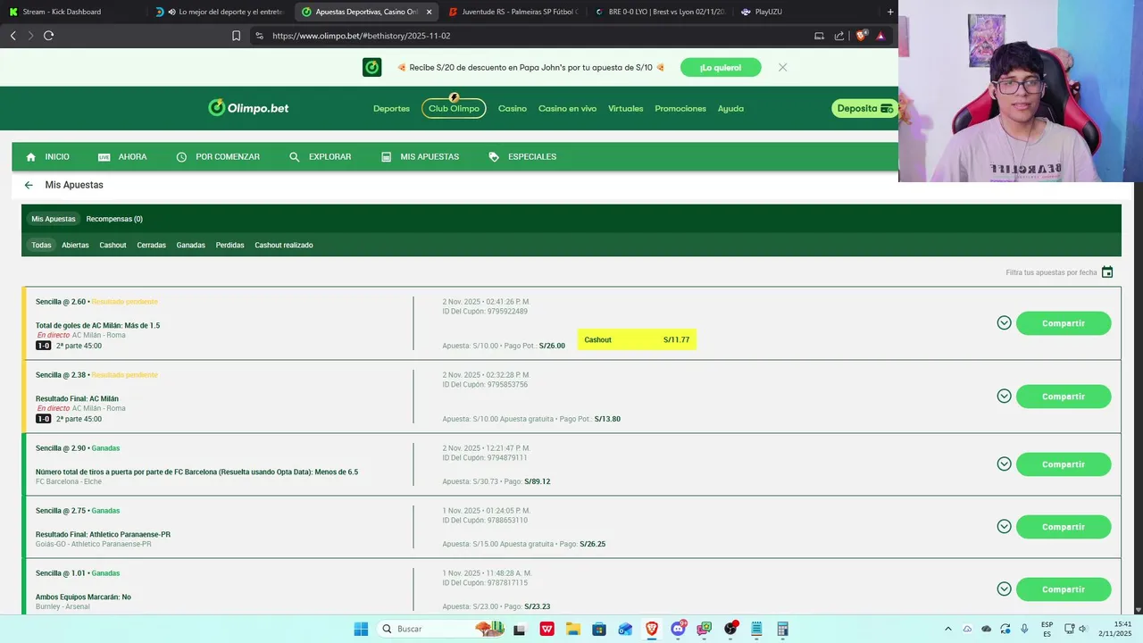Switch to PlayUZU browser tab
Image resolution: width=1143 pixels, height=643 pixels.
click(806, 12)
